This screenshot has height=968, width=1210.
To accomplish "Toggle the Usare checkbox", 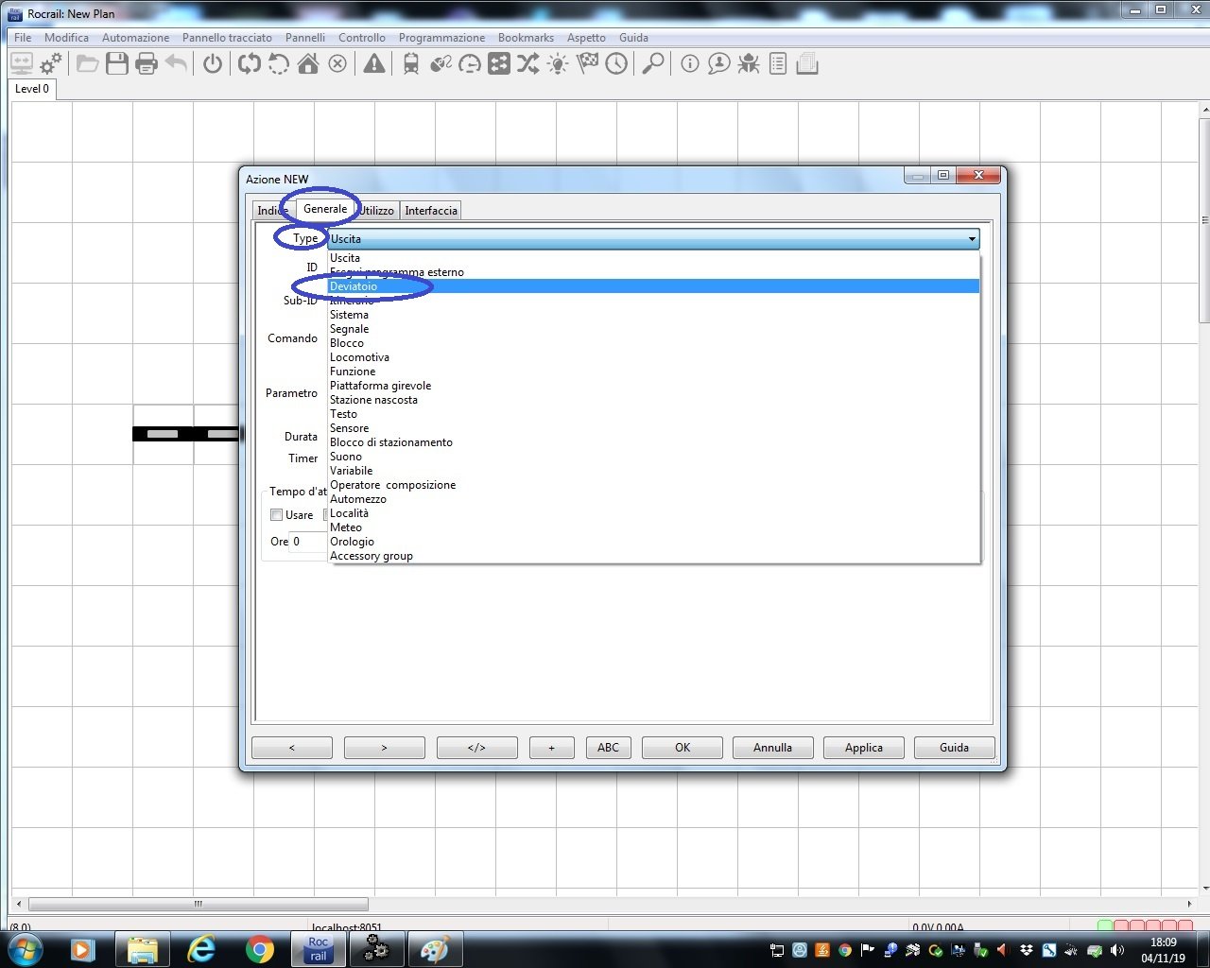I will click(277, 515).
